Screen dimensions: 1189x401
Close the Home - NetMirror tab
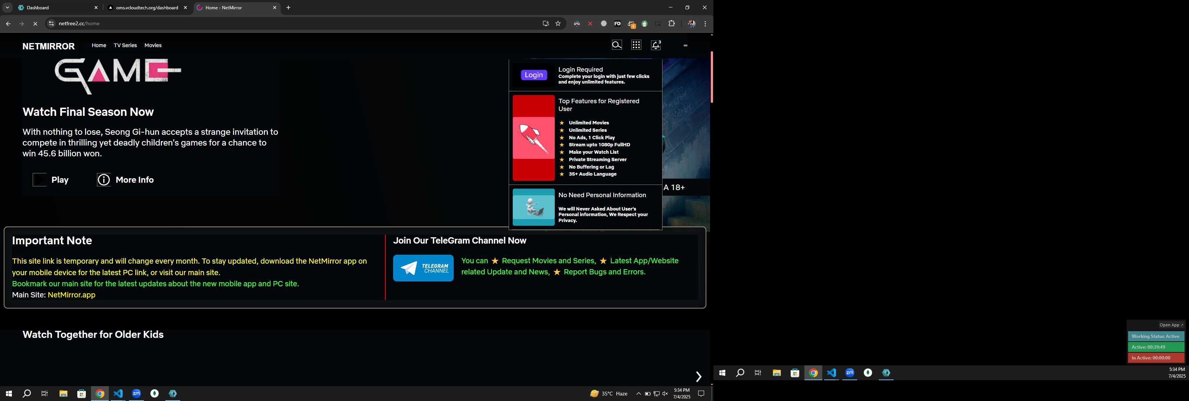point(275,8)
